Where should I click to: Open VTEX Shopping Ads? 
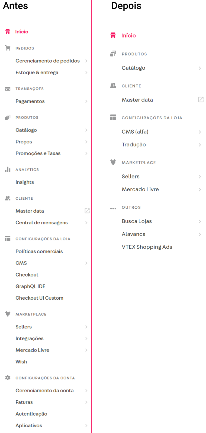click(x=147, y=247)
